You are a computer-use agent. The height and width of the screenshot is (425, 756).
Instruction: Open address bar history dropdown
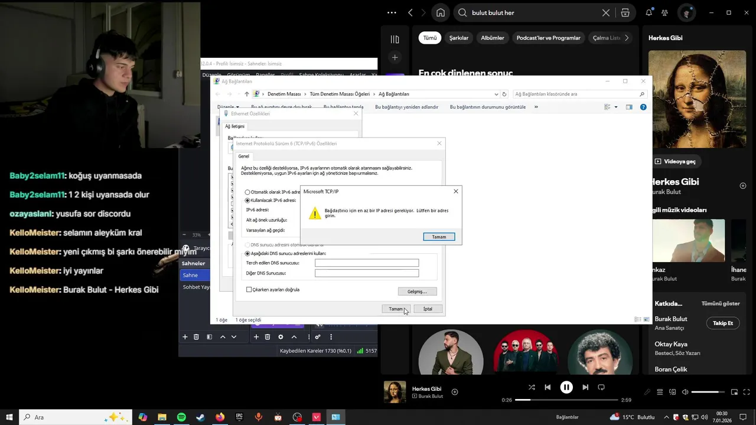tap(496, 94)
